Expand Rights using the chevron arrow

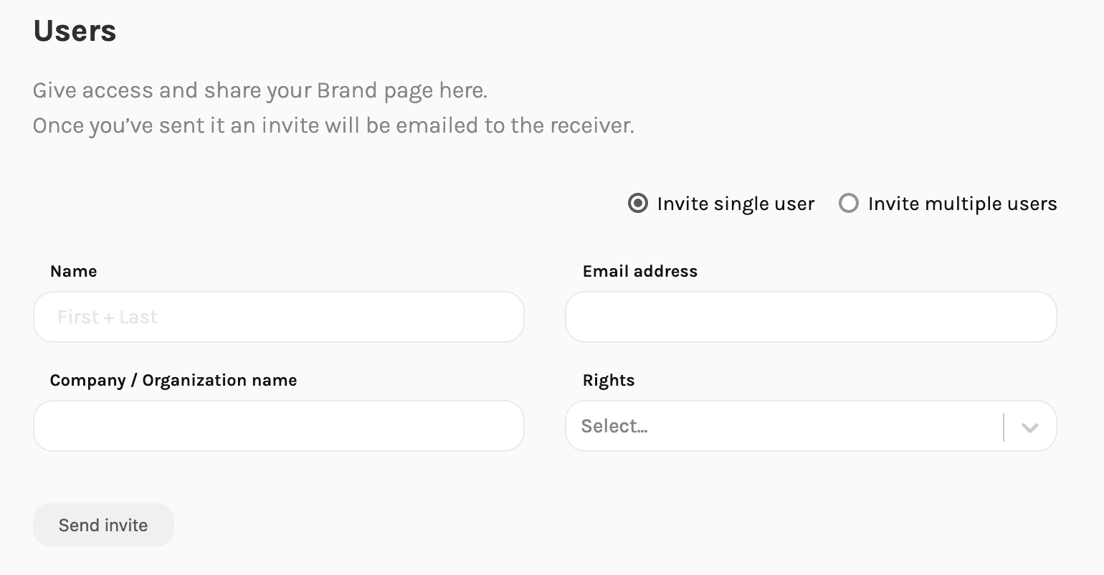(x=1029, y=427)
